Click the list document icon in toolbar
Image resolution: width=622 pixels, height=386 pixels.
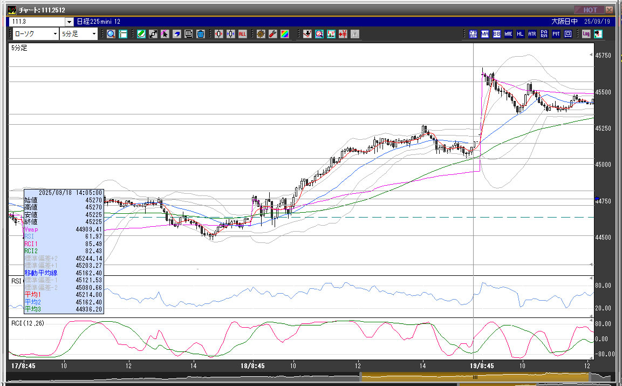point(189,33)
